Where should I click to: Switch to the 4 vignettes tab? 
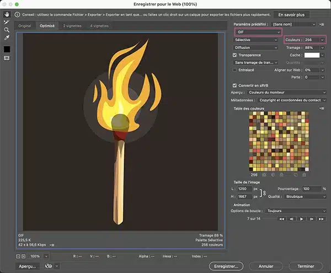pyautogui.click(x=99, y=26)
